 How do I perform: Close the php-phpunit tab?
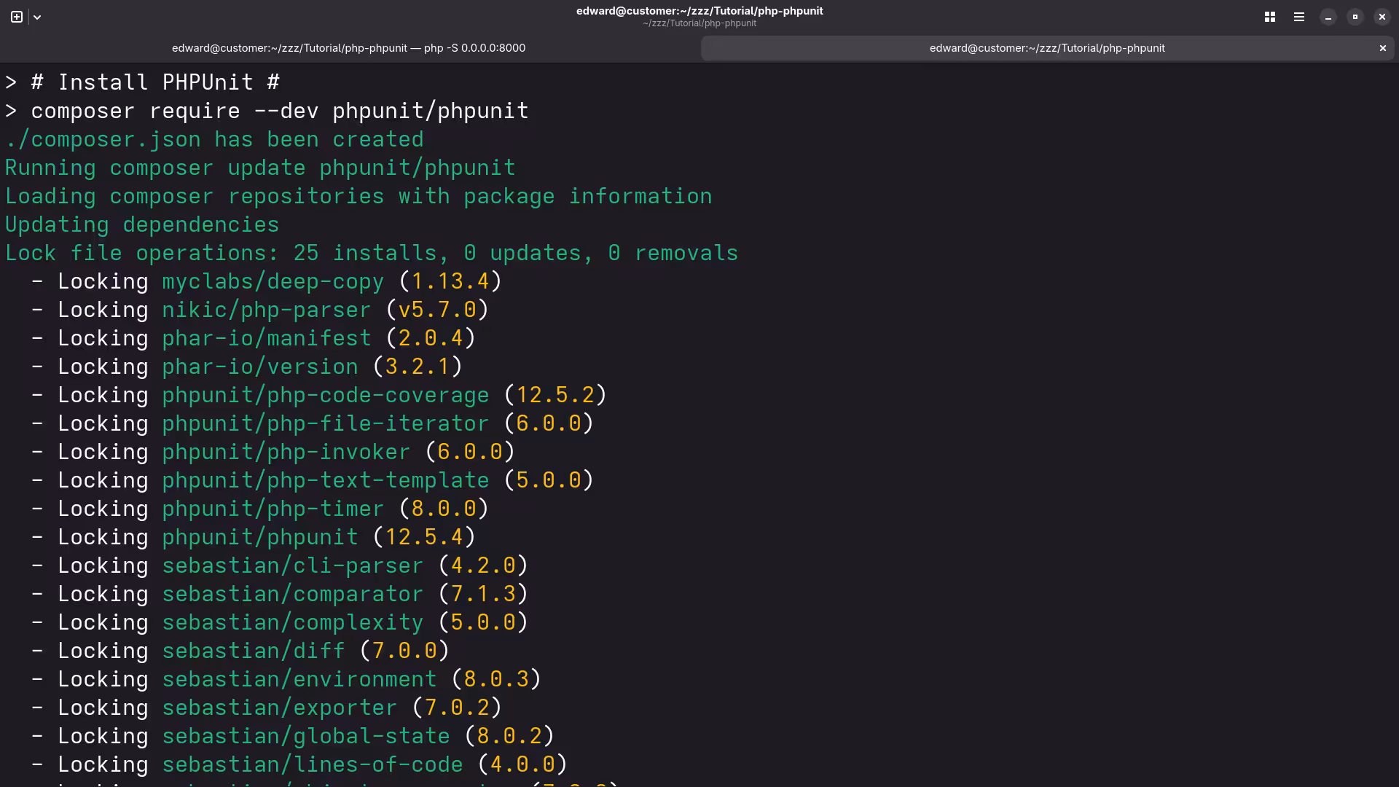tap(1382, 48)
